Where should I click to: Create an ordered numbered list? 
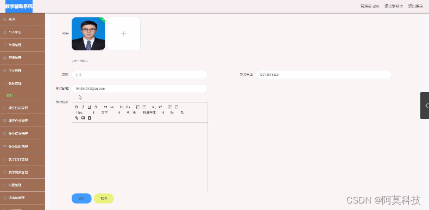tap(138, 107)
